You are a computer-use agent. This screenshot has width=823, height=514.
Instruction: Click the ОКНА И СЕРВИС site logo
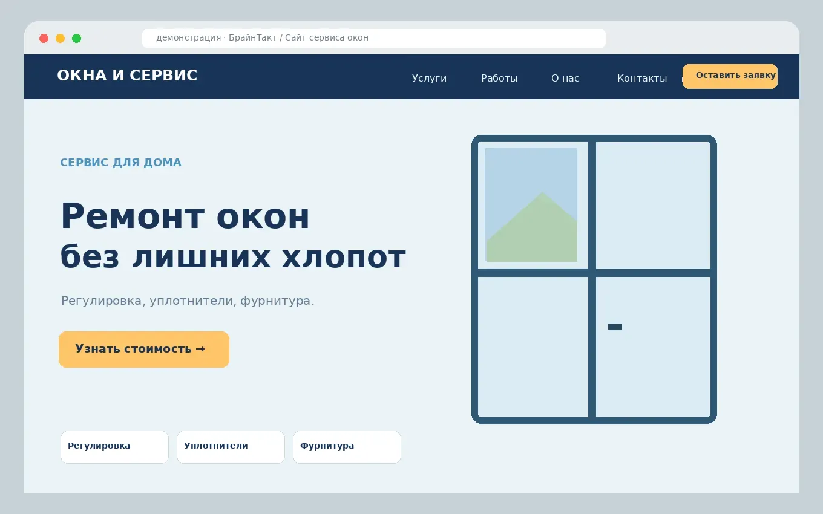click(x=127, y=75)
